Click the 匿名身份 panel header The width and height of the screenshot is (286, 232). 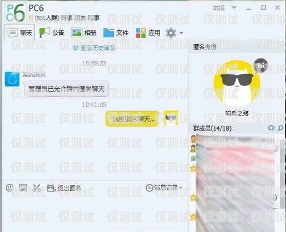(205, 47)
